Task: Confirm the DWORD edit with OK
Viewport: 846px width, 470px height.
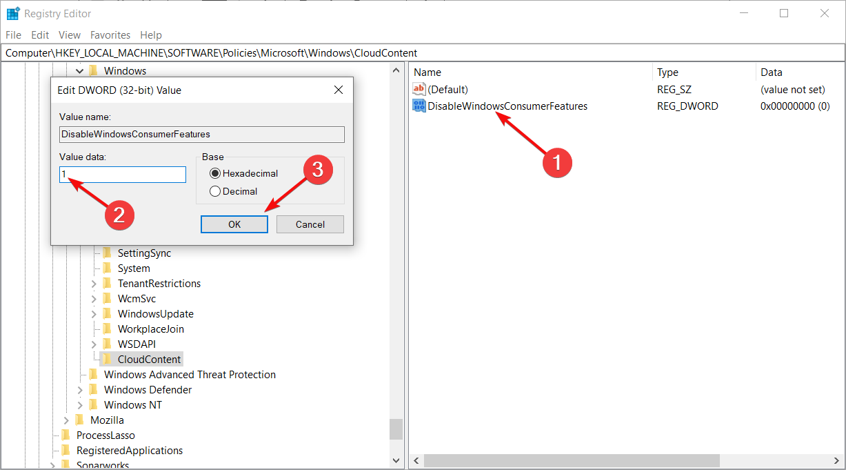Action: (234, 224)
